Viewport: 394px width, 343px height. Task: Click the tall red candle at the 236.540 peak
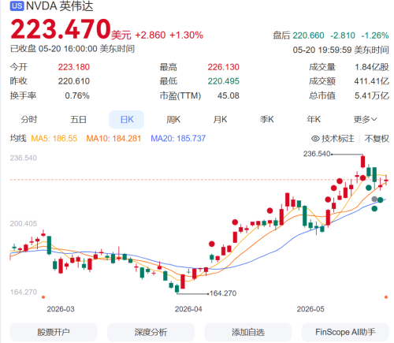[x=362, y=162]
